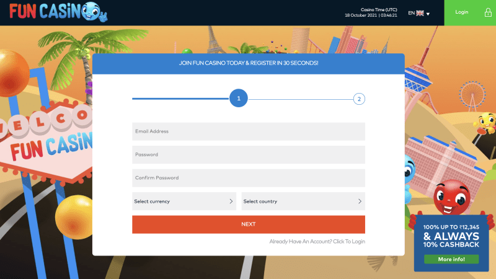Open the EN language dropdown arrow
This screenshot has height=279, width=496.
pos(428,14)
